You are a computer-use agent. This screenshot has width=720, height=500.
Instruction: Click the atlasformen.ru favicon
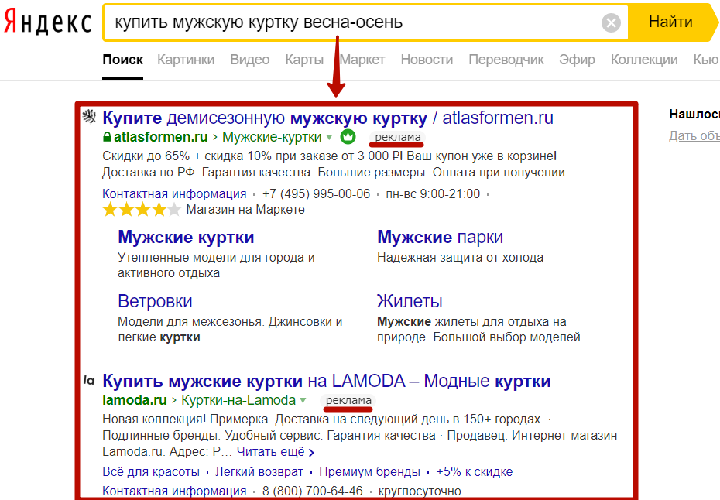tap(89, 117)
